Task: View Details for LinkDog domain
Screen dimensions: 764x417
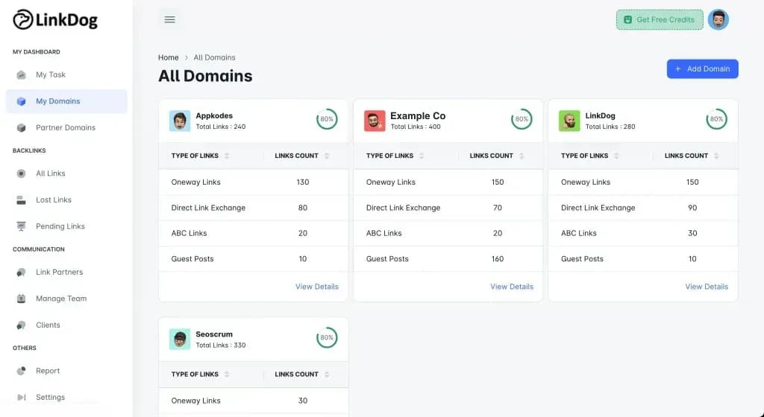Action: pos(707,287)
